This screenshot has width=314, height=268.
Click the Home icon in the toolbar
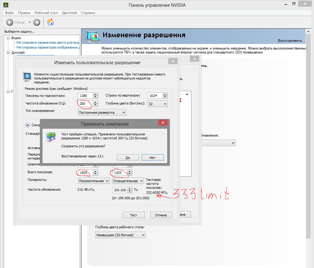pos(50,22)
